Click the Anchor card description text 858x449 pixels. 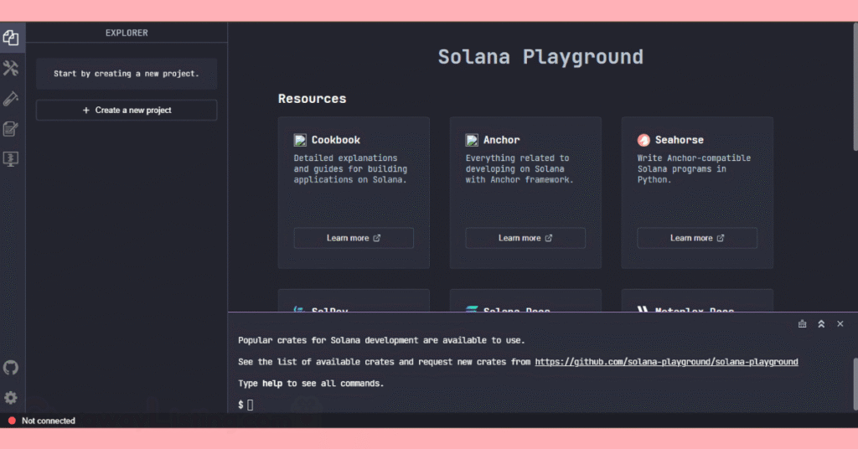coord(519,169)
